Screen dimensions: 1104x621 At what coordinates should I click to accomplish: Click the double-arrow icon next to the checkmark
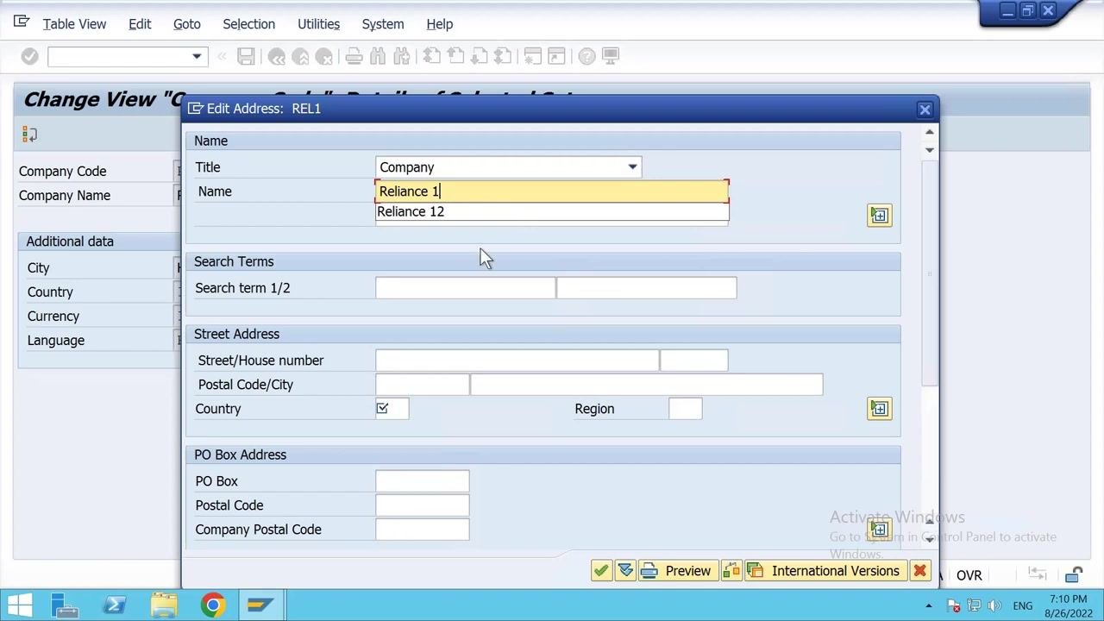coord(625,571)
